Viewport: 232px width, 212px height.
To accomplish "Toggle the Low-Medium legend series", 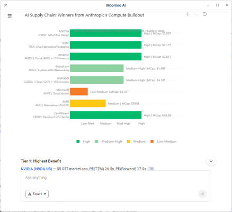I will [x=163, y=142].
